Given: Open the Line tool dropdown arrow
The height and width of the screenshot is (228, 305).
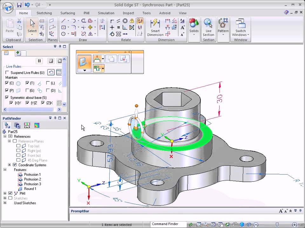Looking at the screenshot, I should [x=68, y=21].
